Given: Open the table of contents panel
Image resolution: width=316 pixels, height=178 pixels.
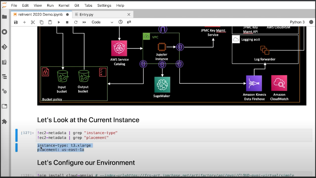Looking at the screenshot, I should [4, 77].
